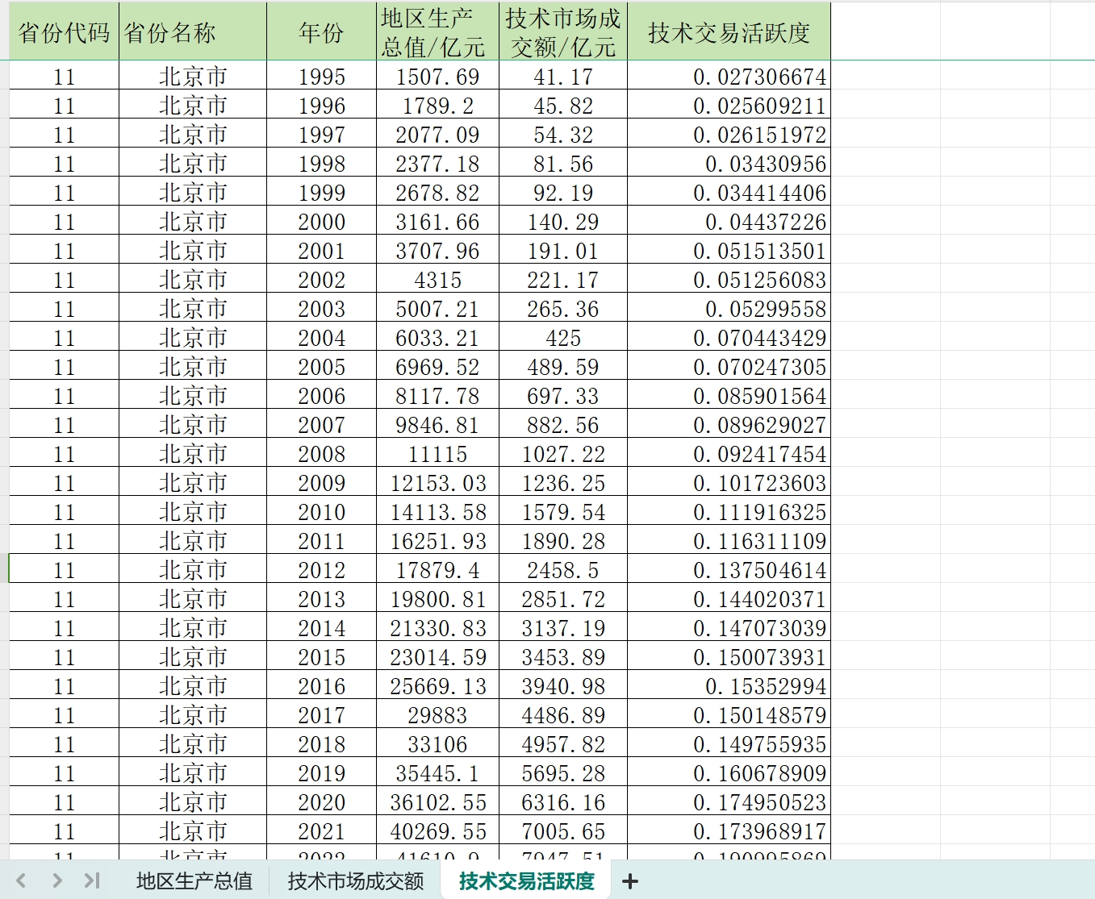Select year cell 2005
Image resolution: width=1095 pixels, height=899 pixels.
(x=321, y=367)
